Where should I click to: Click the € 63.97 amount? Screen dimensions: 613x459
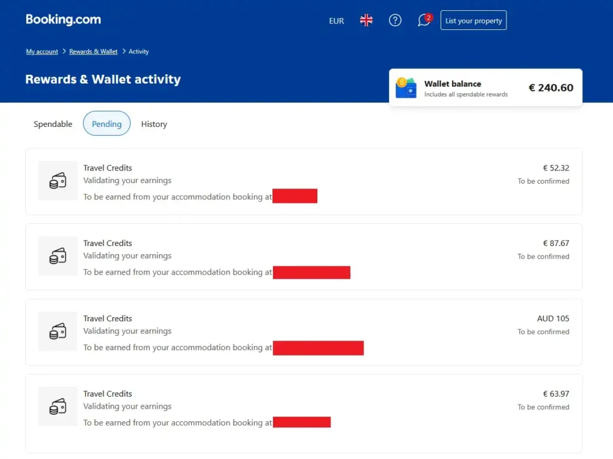click(556, 394)
